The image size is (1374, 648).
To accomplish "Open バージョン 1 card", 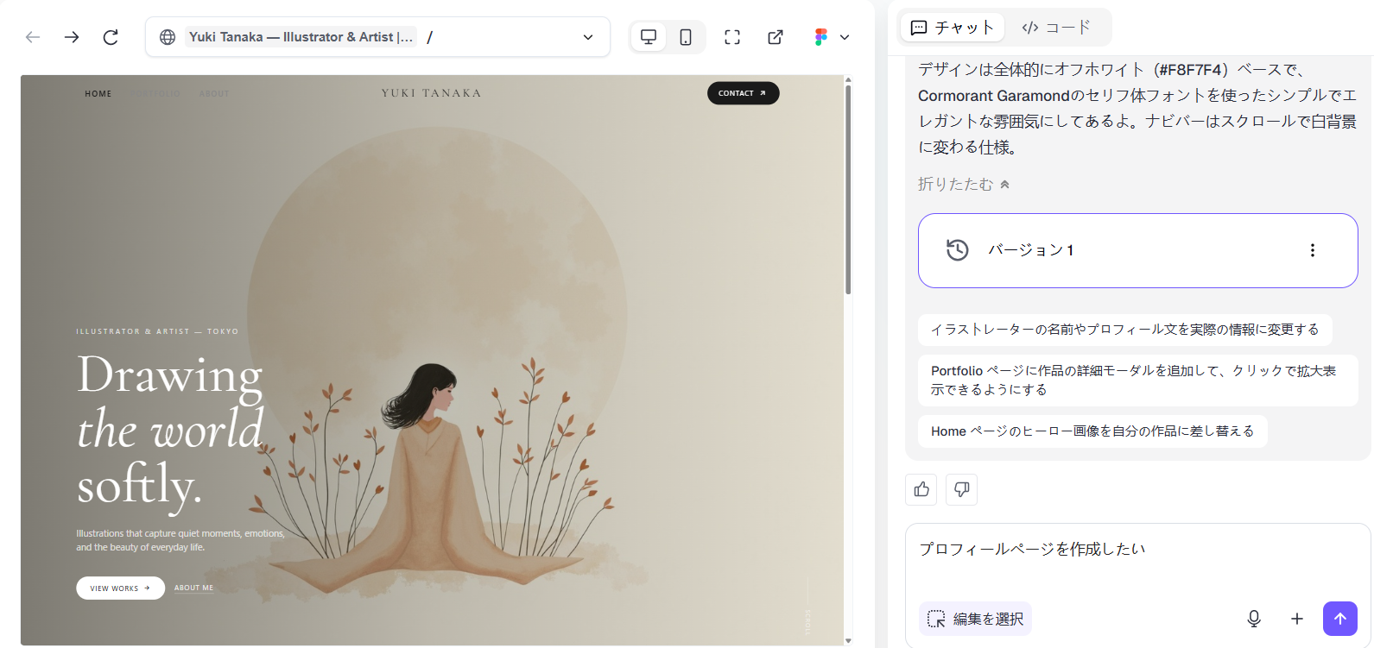I will coord(1137,250).
